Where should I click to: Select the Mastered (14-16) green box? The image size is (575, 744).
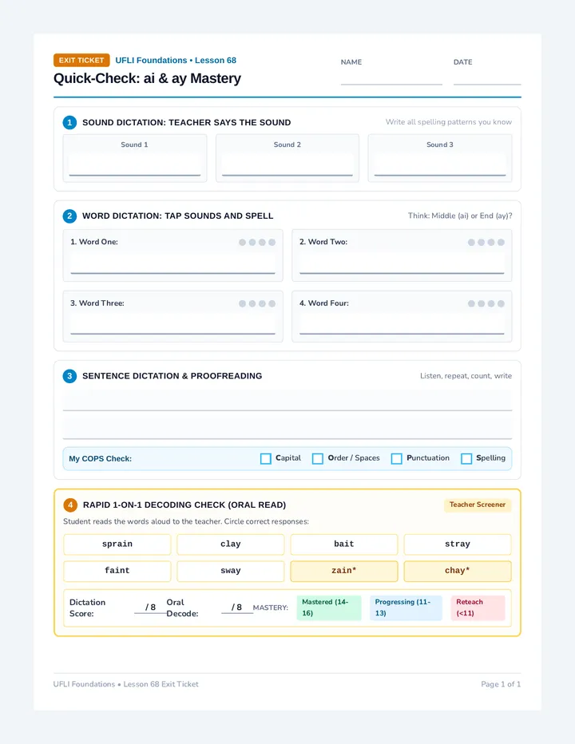[329, 607]
